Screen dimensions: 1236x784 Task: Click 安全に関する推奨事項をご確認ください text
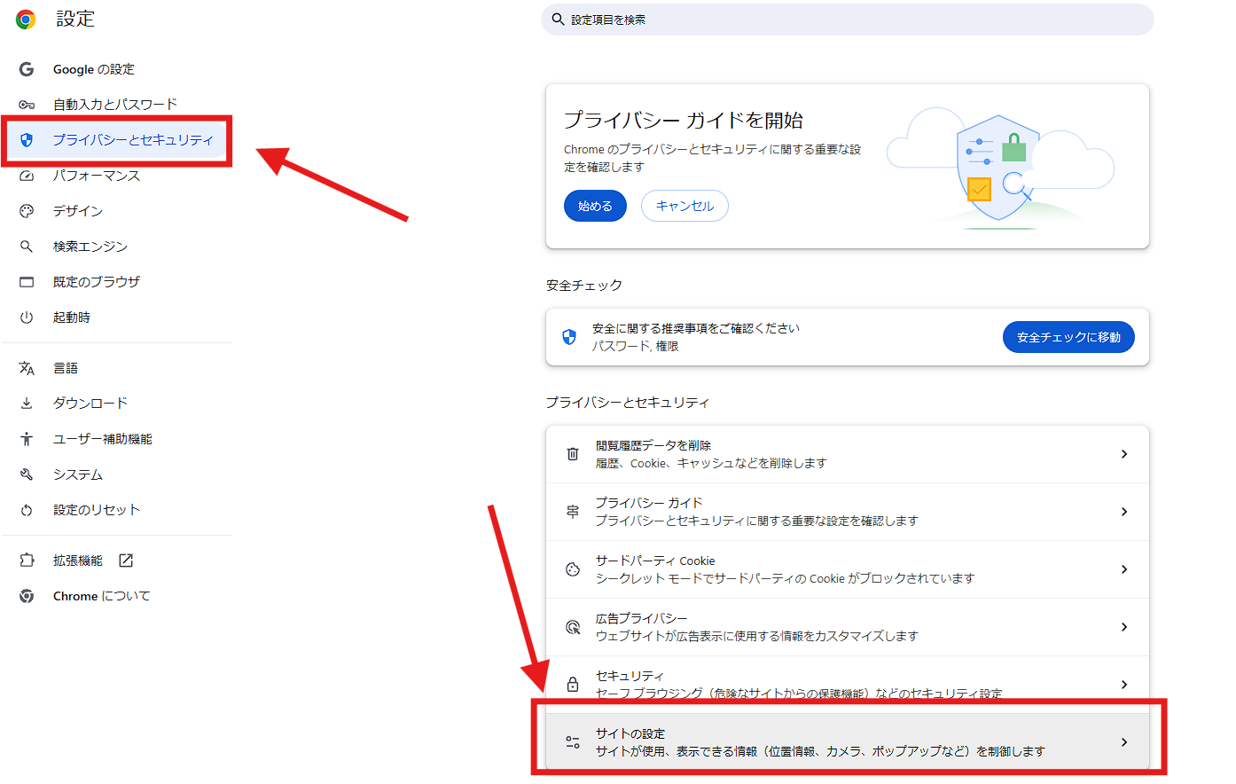pos(696,328)
